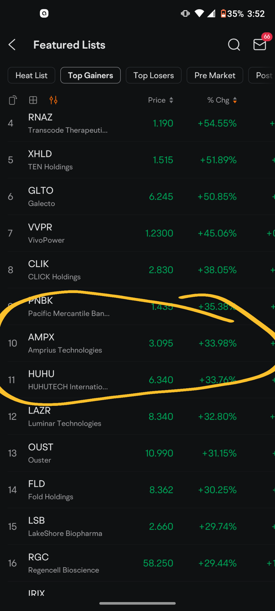Select the Top Gainers tab
The width and height of the screenshot is (275, 611).
[x=90, y=75]
